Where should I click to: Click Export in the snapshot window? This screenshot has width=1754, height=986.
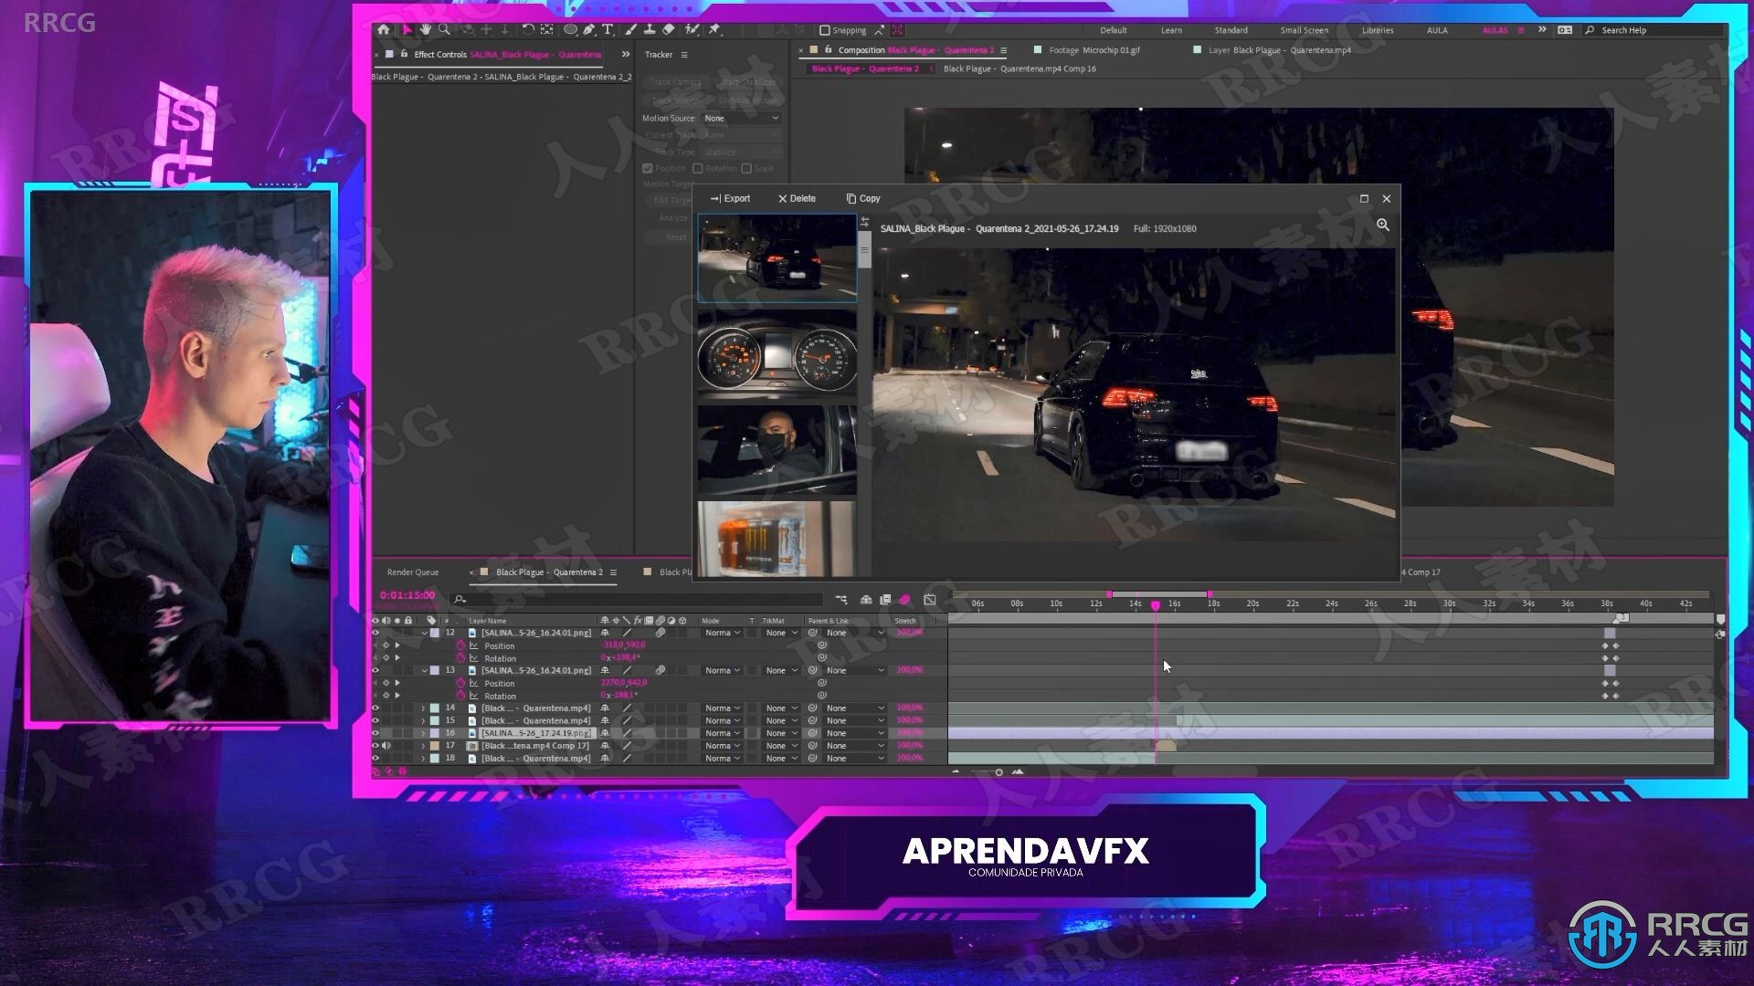(730, 198)
